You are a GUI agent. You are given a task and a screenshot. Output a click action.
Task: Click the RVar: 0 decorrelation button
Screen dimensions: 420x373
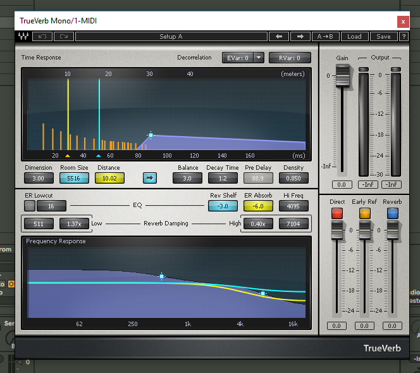tap(290, 58)
